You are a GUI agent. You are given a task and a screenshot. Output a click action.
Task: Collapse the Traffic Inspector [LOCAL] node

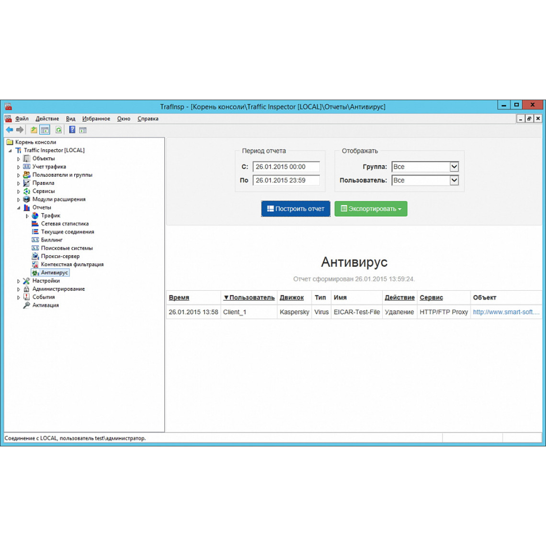point(10,151)
